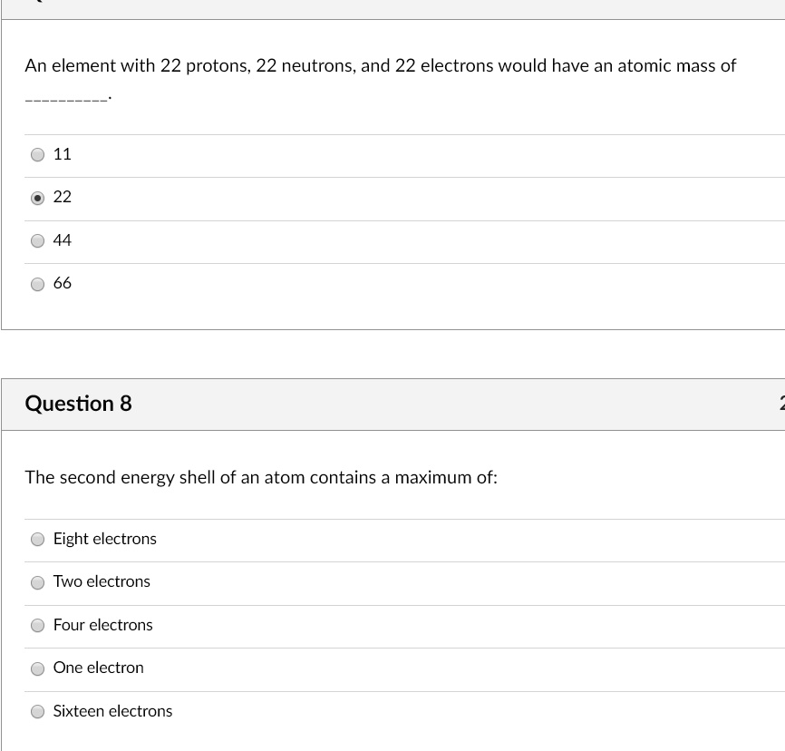Click the atomic mass question text

pyautogui.click(x=381, y=65)
